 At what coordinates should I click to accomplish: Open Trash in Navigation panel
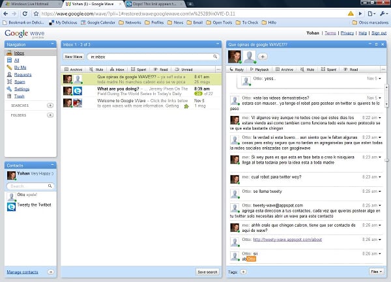(x=19, y=96)
